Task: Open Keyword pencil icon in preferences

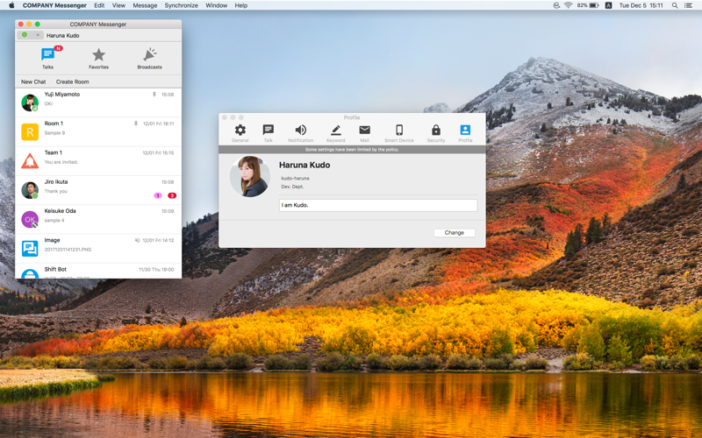Action: click(335, 130)
